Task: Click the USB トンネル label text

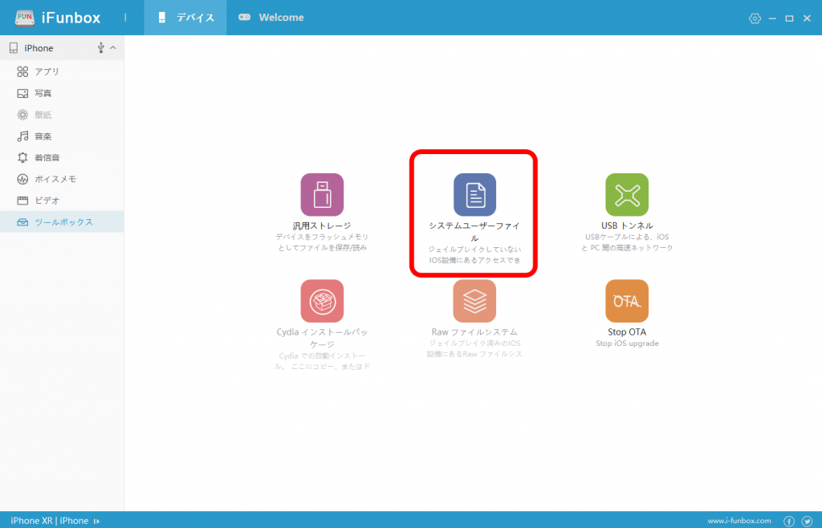Action: 627,225
